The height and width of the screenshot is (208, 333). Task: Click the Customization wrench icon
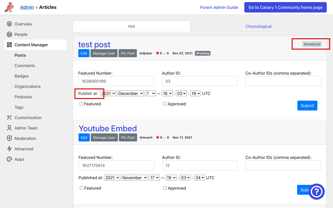(9, 118)
